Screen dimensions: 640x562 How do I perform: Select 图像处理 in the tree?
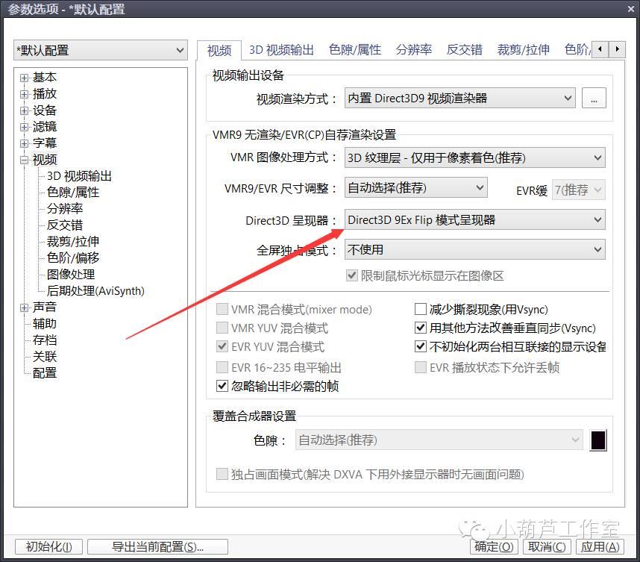click(x=71, y=275)
